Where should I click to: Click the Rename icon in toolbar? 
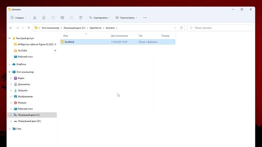pos(62,18)
